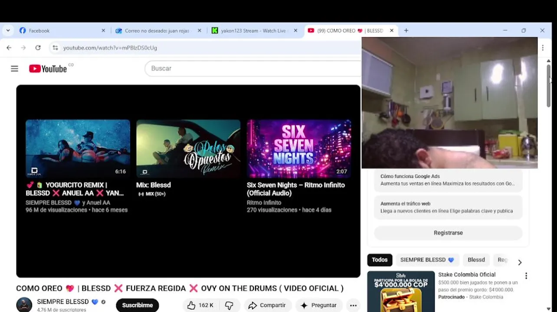Minimize the browser window

[x=505, y=30]
